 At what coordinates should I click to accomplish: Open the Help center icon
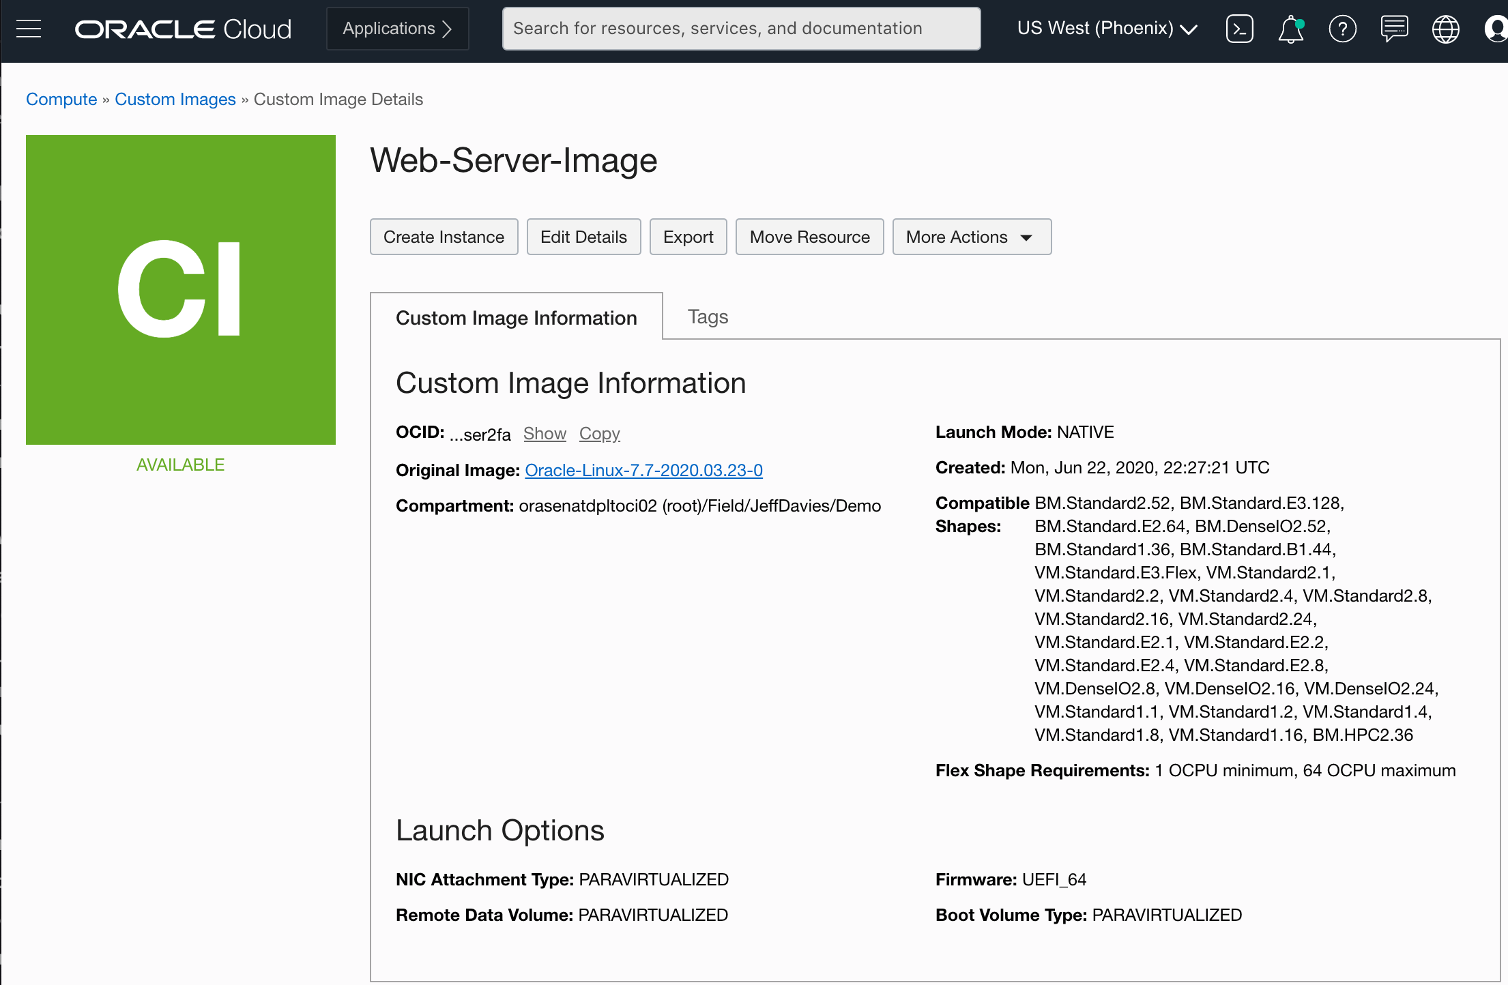coord(1343,29)
